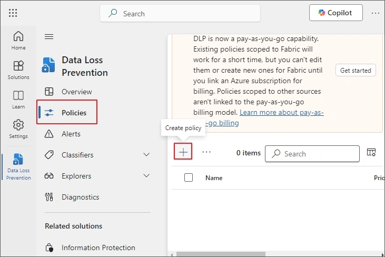The height and width of the screenshot is (257, 385).
Task: Open more options ellipsis in header
Action: point(376,13)
